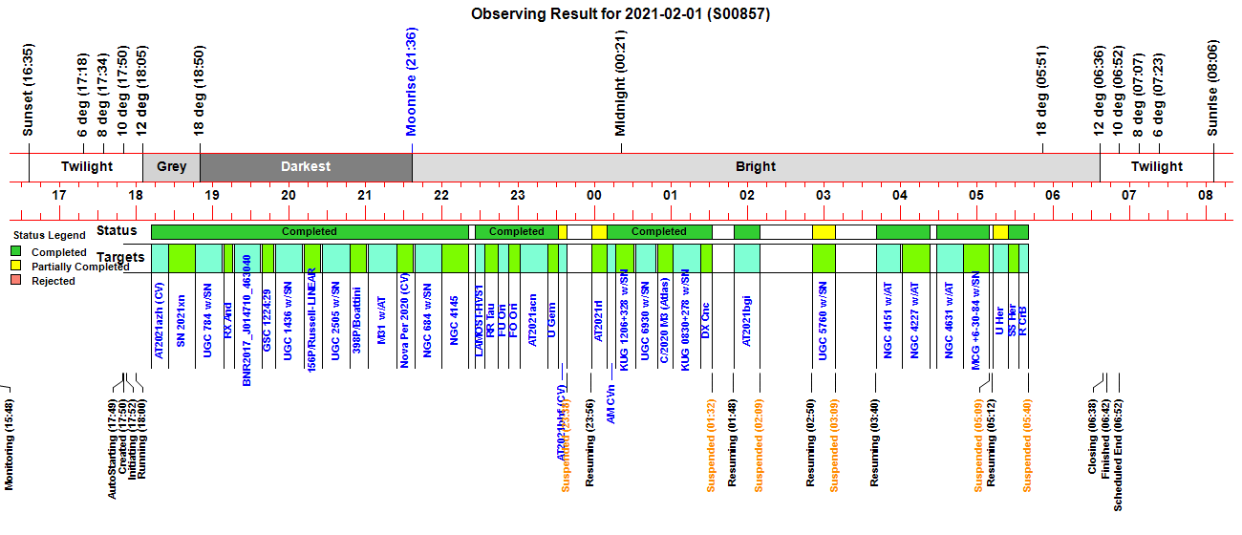This screenshot has width=1242, height=535.
Task: Click target label NGC 684 w/SN
Action: point(428,320)
